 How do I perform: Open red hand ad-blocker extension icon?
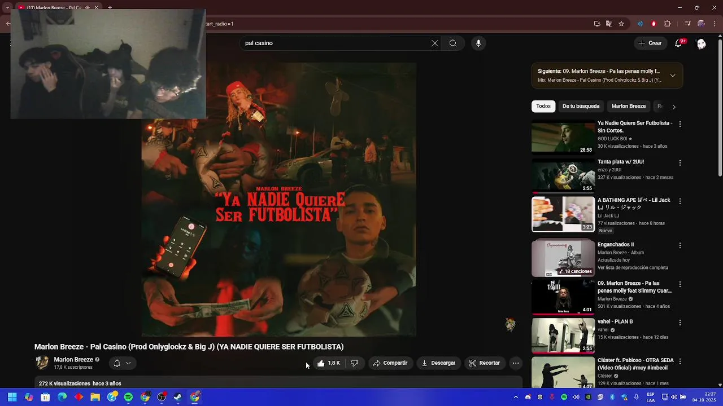[x=654, y=24]
